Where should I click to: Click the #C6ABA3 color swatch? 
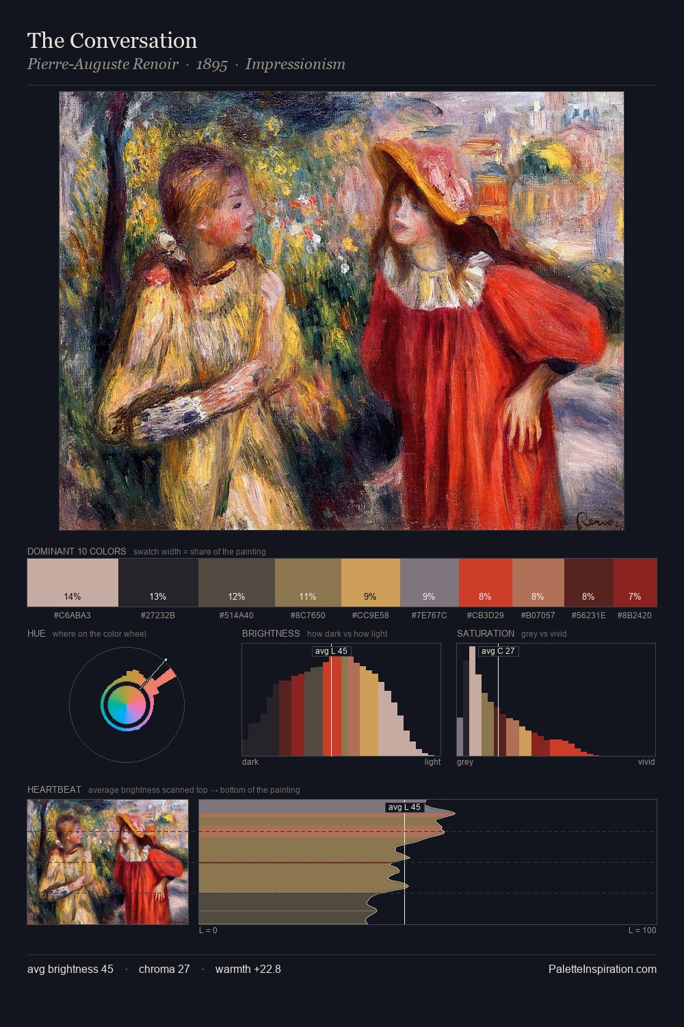pos(73,583)
